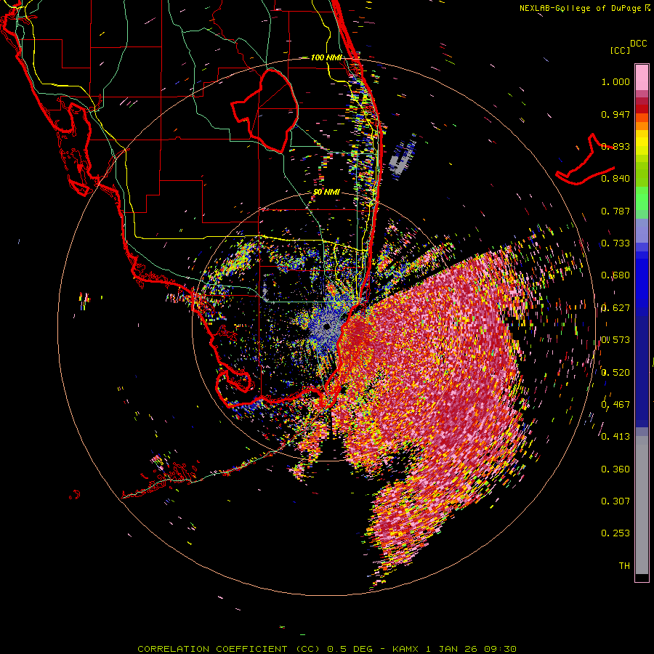The height and width of the screenshot is (654, 654).
Task: Click the DCC label above the color scale
Action: pyautogui.click(x=639, y=44)
